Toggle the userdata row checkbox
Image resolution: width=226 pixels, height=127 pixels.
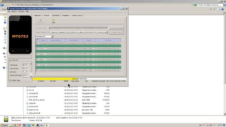click(37, 70)
